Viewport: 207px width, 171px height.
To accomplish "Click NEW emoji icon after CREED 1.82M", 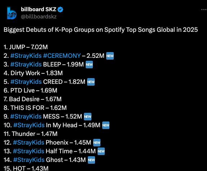I will [91, 82].
